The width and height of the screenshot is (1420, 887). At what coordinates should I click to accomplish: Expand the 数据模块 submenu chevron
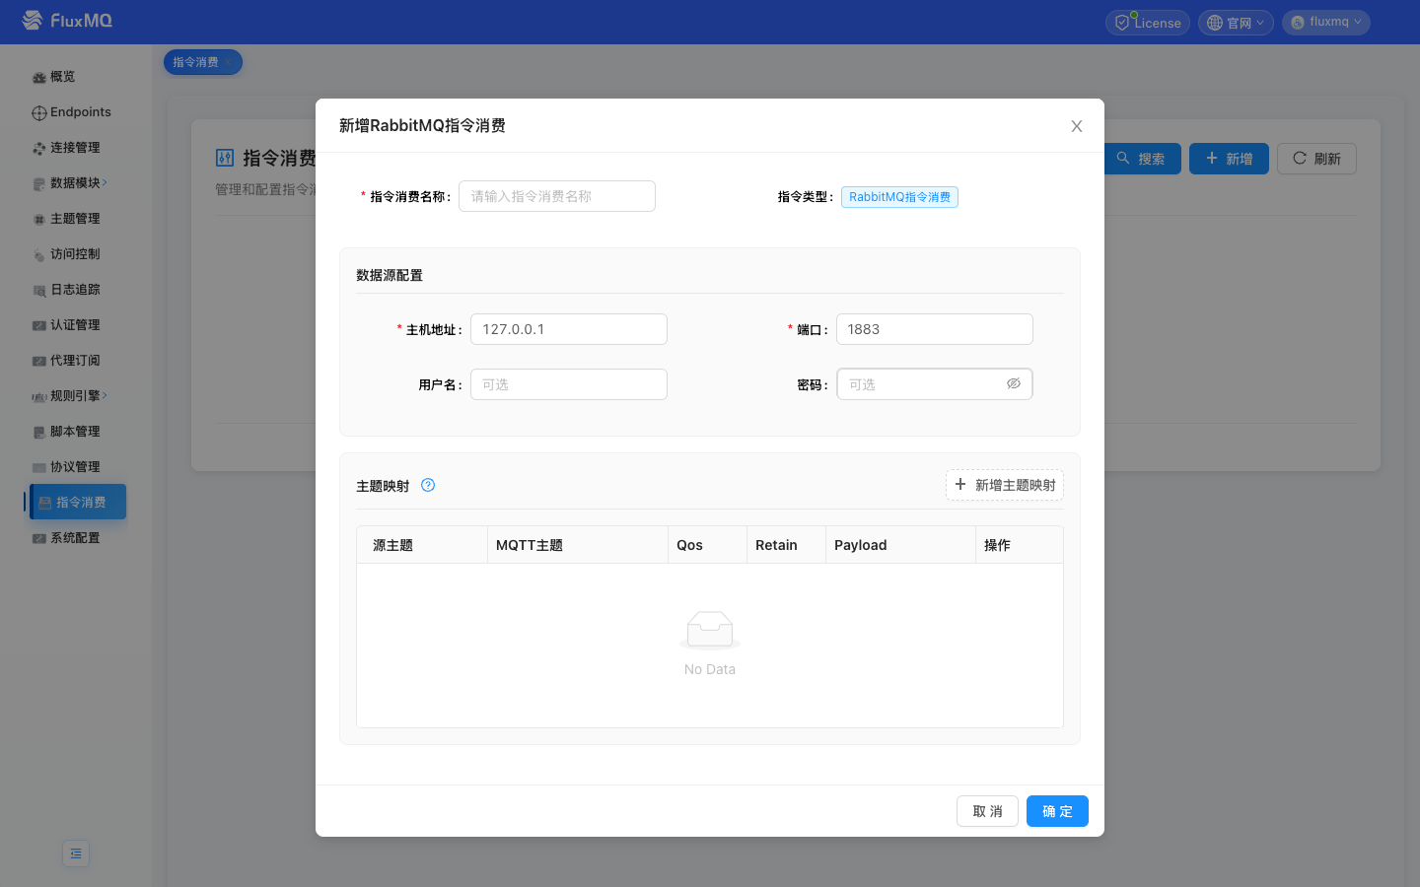click(105, 182)
